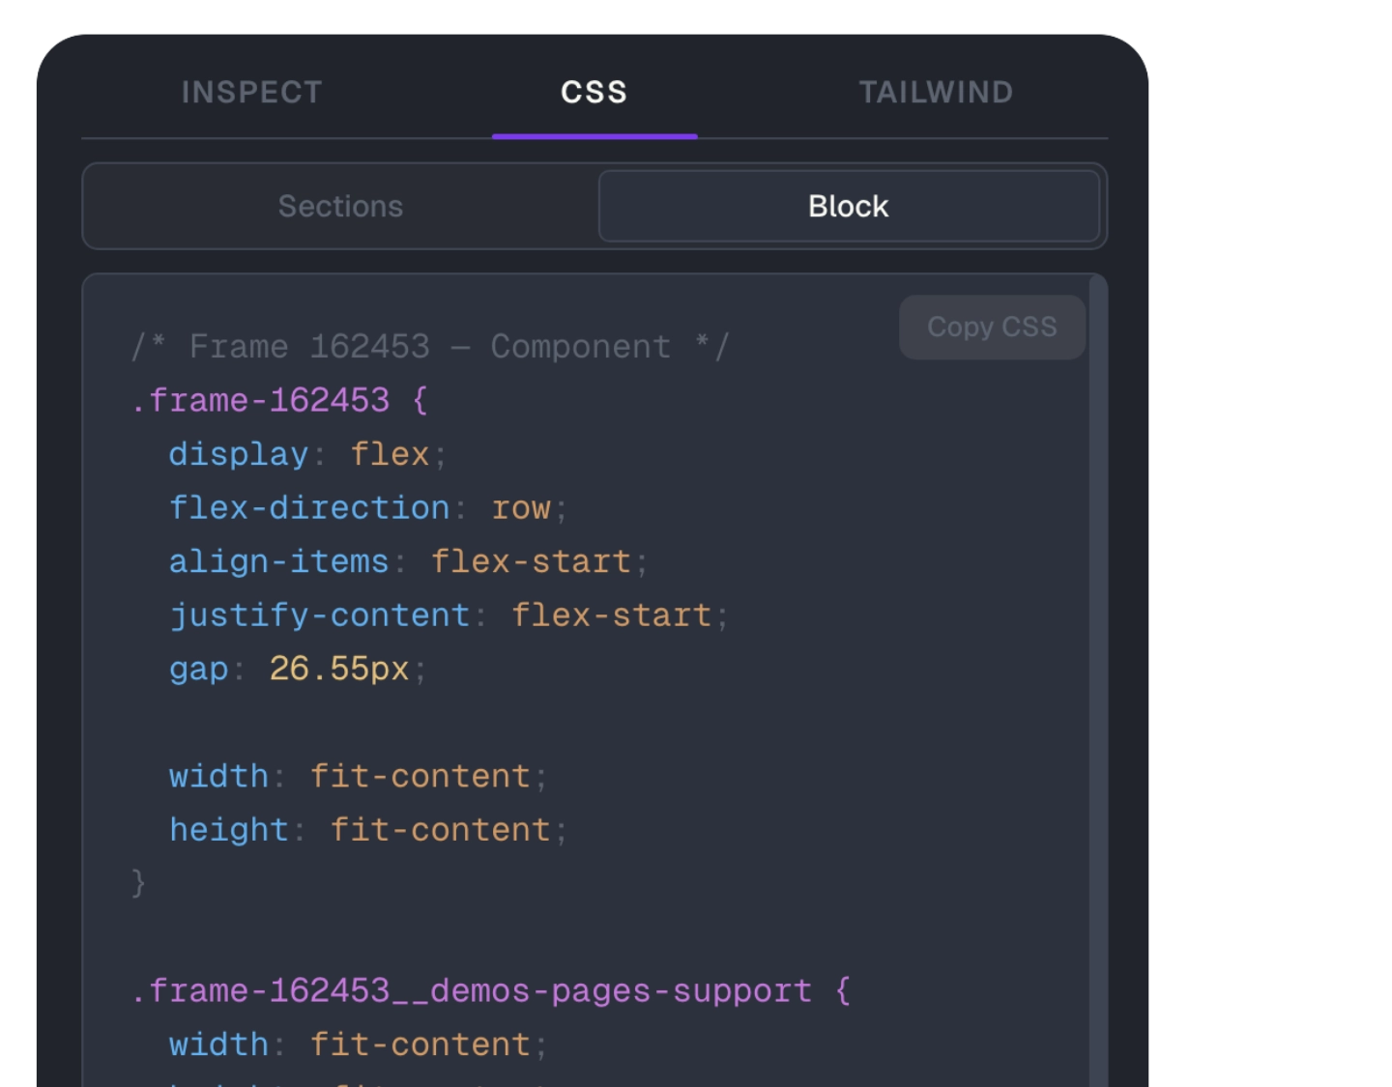Screen dimensions: 1392x1087
Task: Switch to Sections view
Action: (340, 206)
